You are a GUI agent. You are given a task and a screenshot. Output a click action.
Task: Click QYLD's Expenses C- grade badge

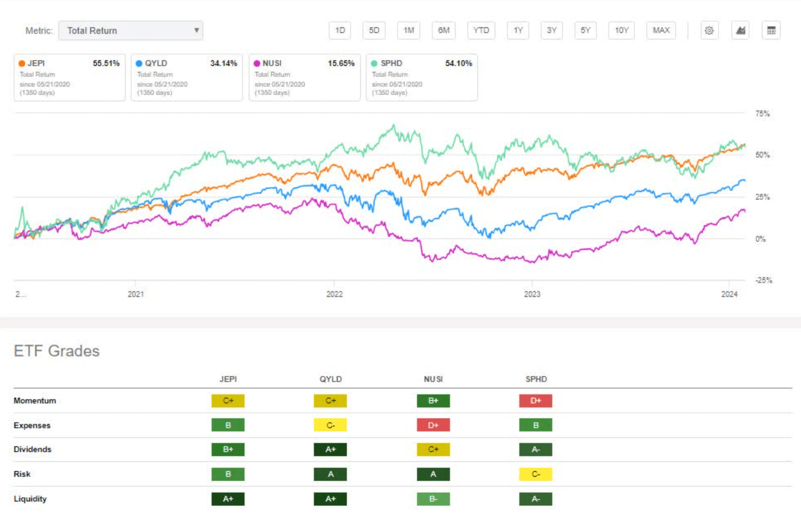coord(330,425)
